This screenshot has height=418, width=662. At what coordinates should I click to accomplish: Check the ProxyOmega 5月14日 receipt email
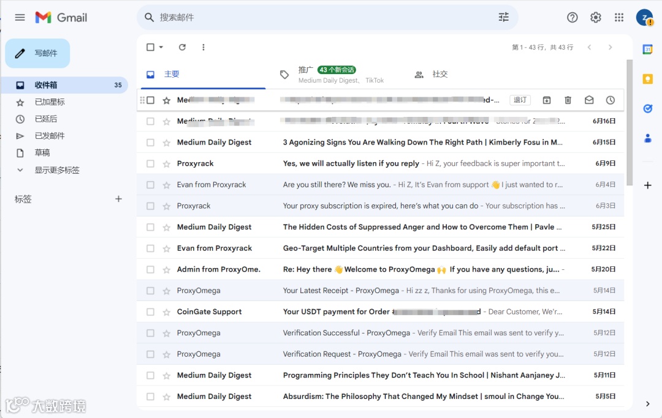point(150,291)
